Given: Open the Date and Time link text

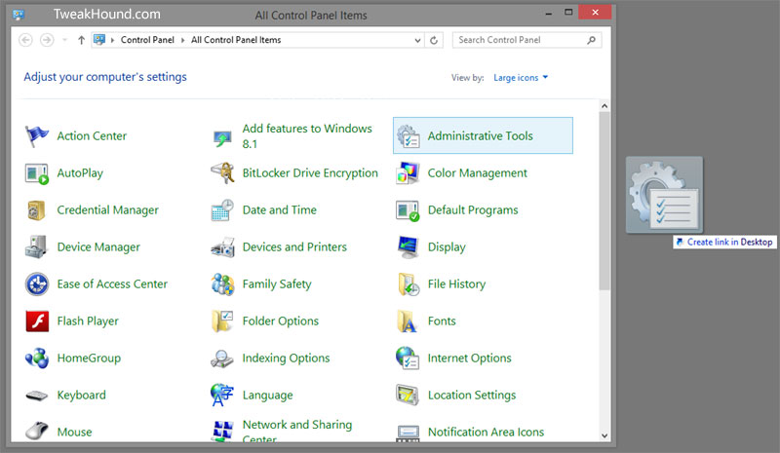Looking at the screenshot, I should point(280,209).
